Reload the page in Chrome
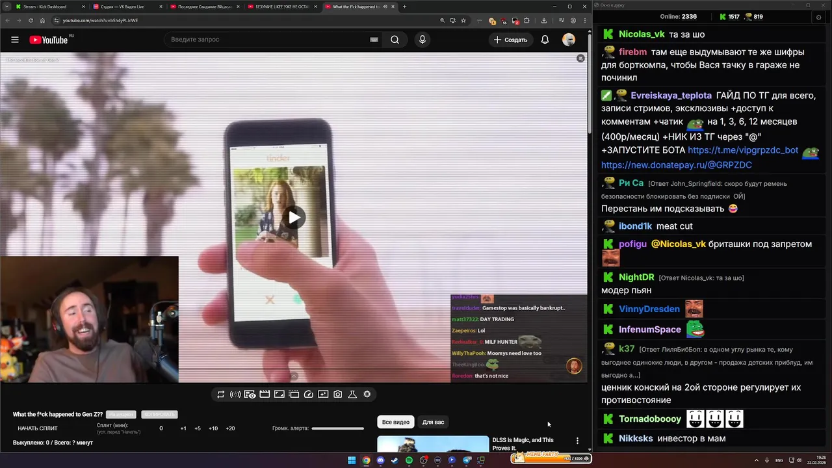Image resolution: width=832 pixels, height=468 pixels. pos(30,20)
